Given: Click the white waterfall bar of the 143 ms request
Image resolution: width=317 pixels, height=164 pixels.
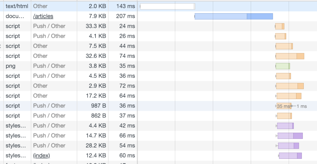Looking at the screenshot, I should coord(167,6).
